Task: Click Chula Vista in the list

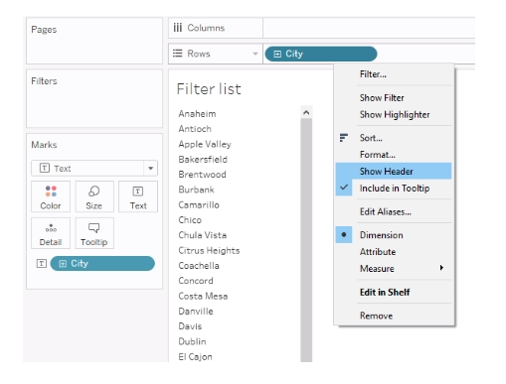Action: [203, 235]
